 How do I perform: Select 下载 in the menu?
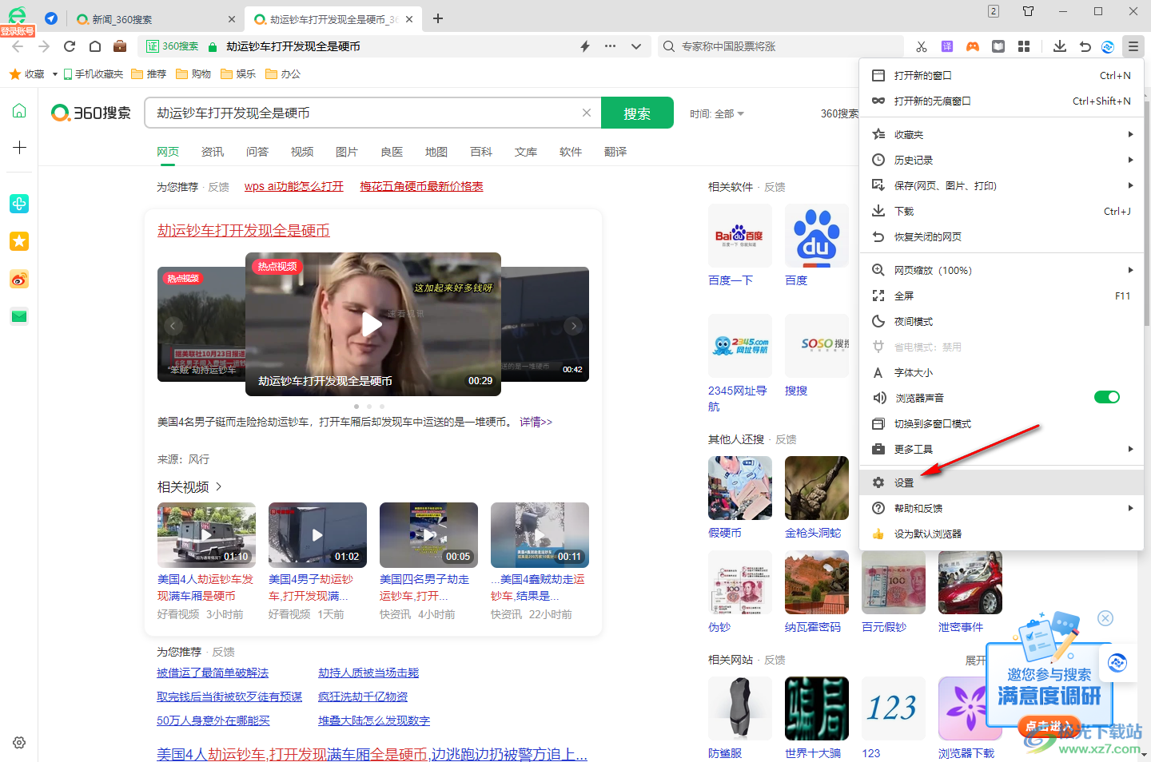click(1002, 211)
